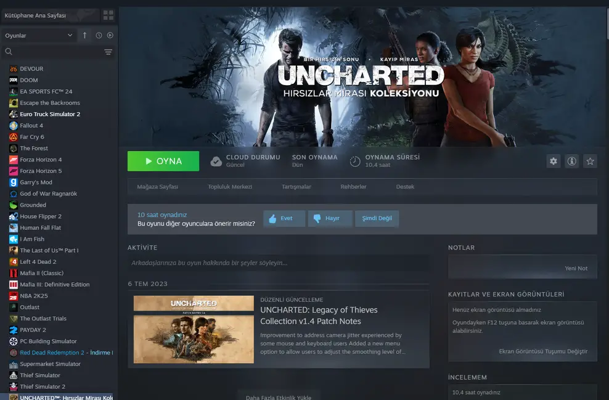This screenshot has height=400, width=609.
Task: Select I Am Fish icon
Action: [x=14, y=239]
